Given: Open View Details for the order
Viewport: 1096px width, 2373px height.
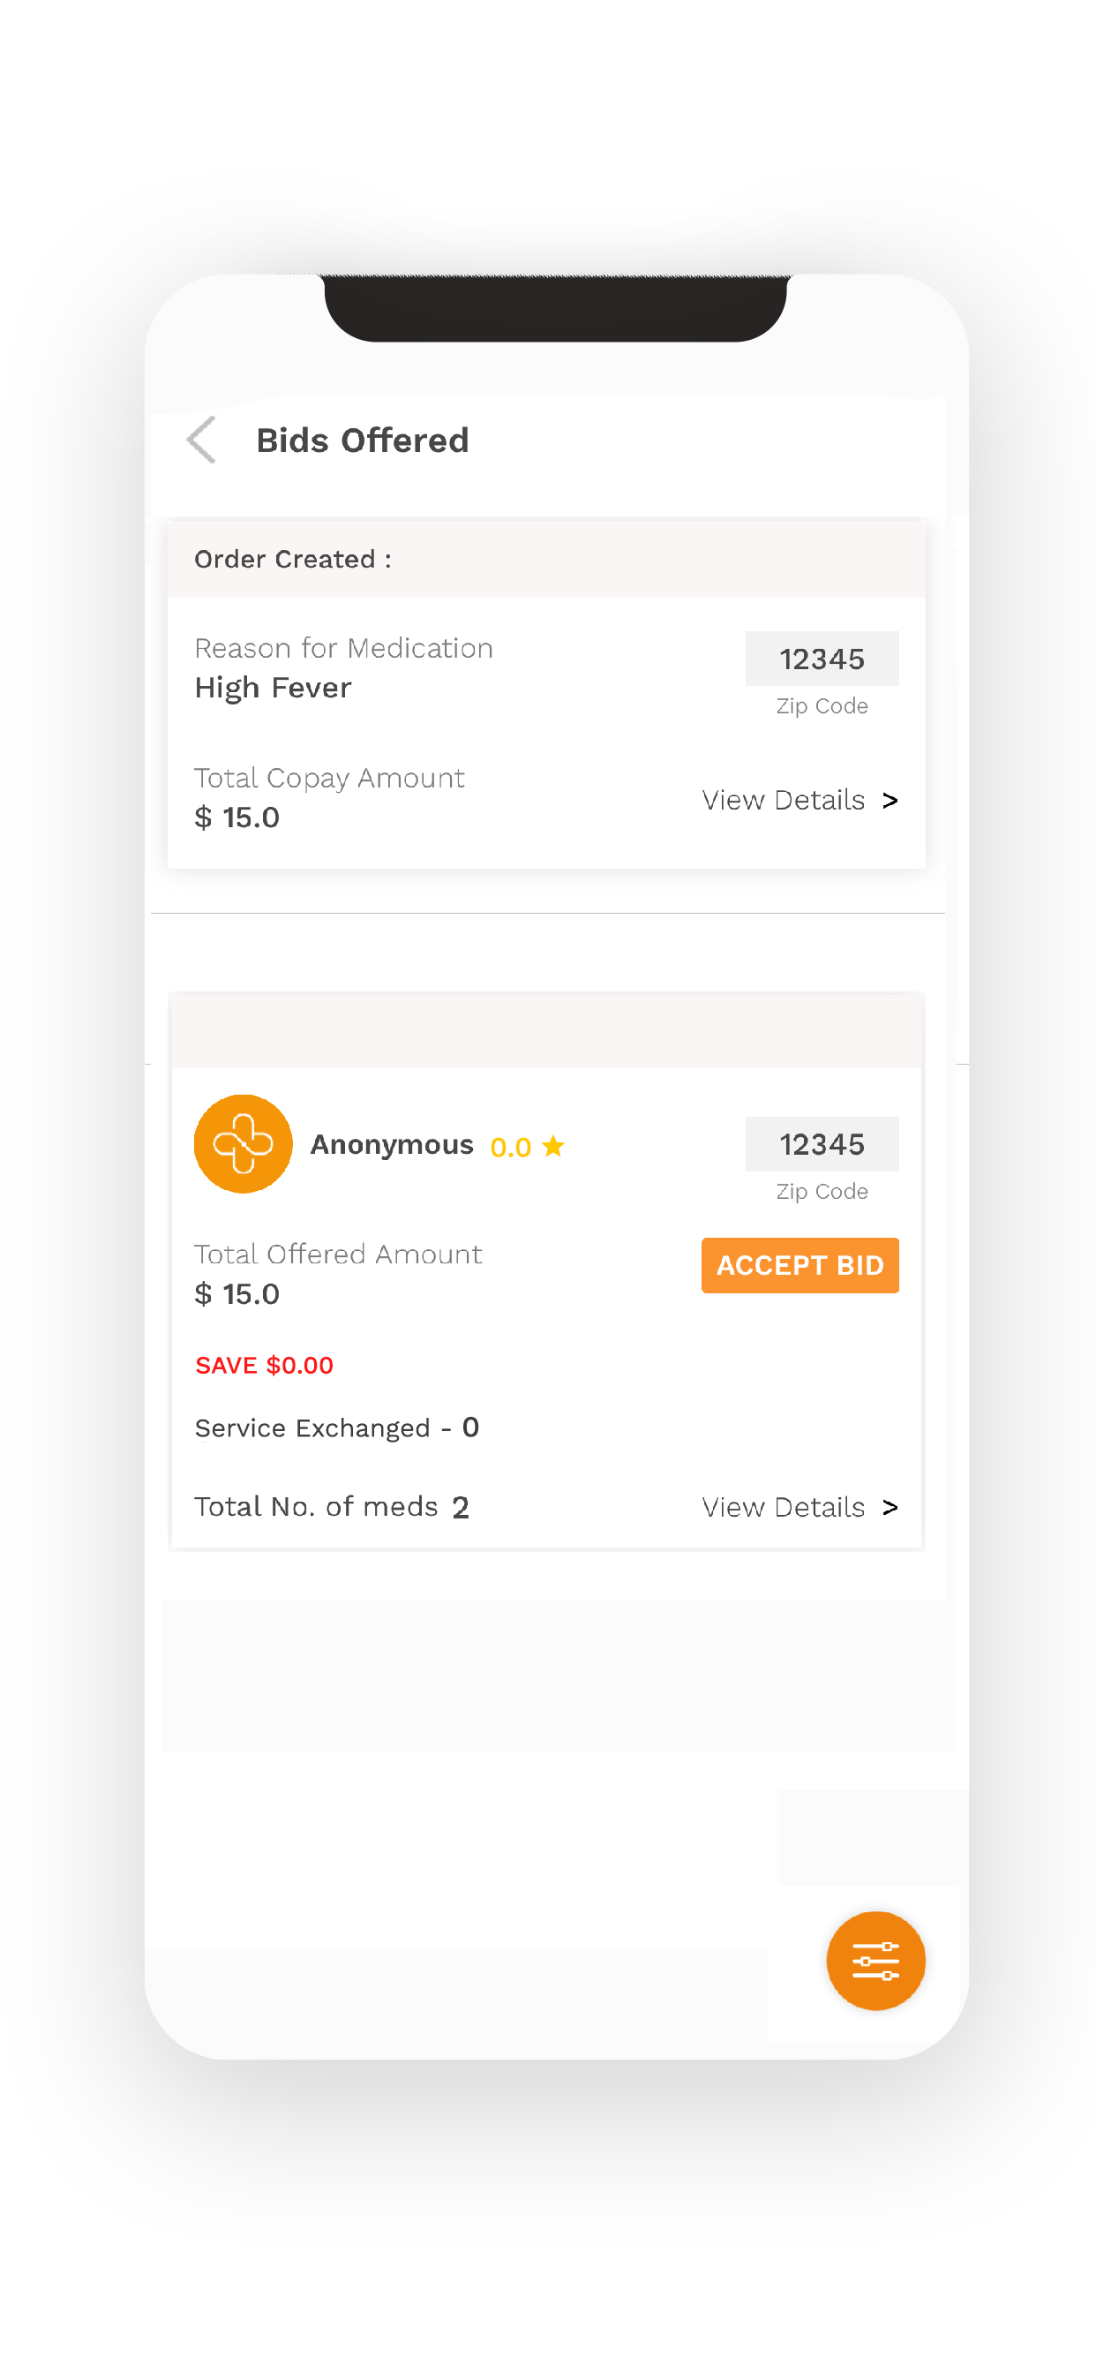Looking at the screenshot, I should [783, 801].
